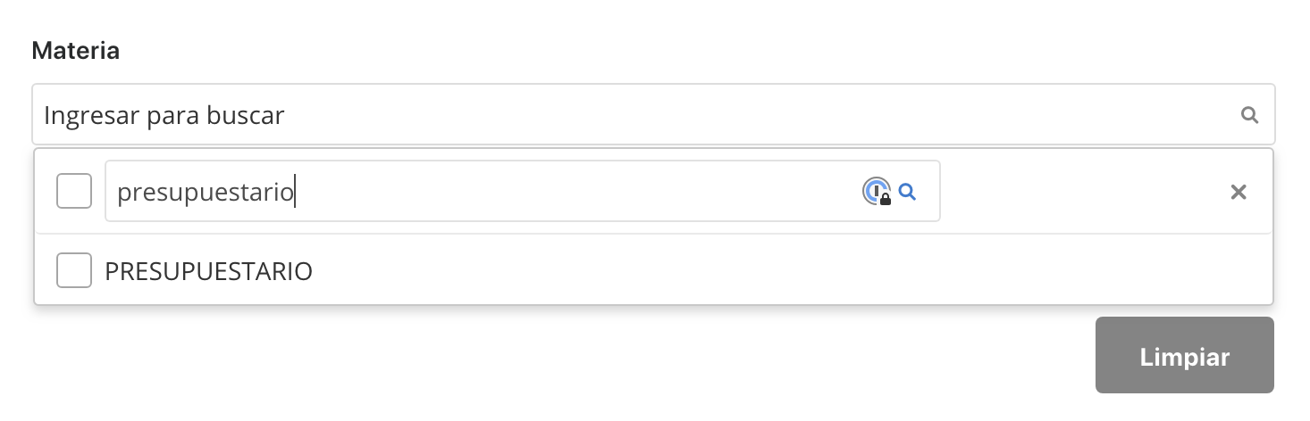Image resolution: width=1310 pixels, height=421 pixels.
Task: Select the PRESUPUESTARIO option text
Action: 208,271
